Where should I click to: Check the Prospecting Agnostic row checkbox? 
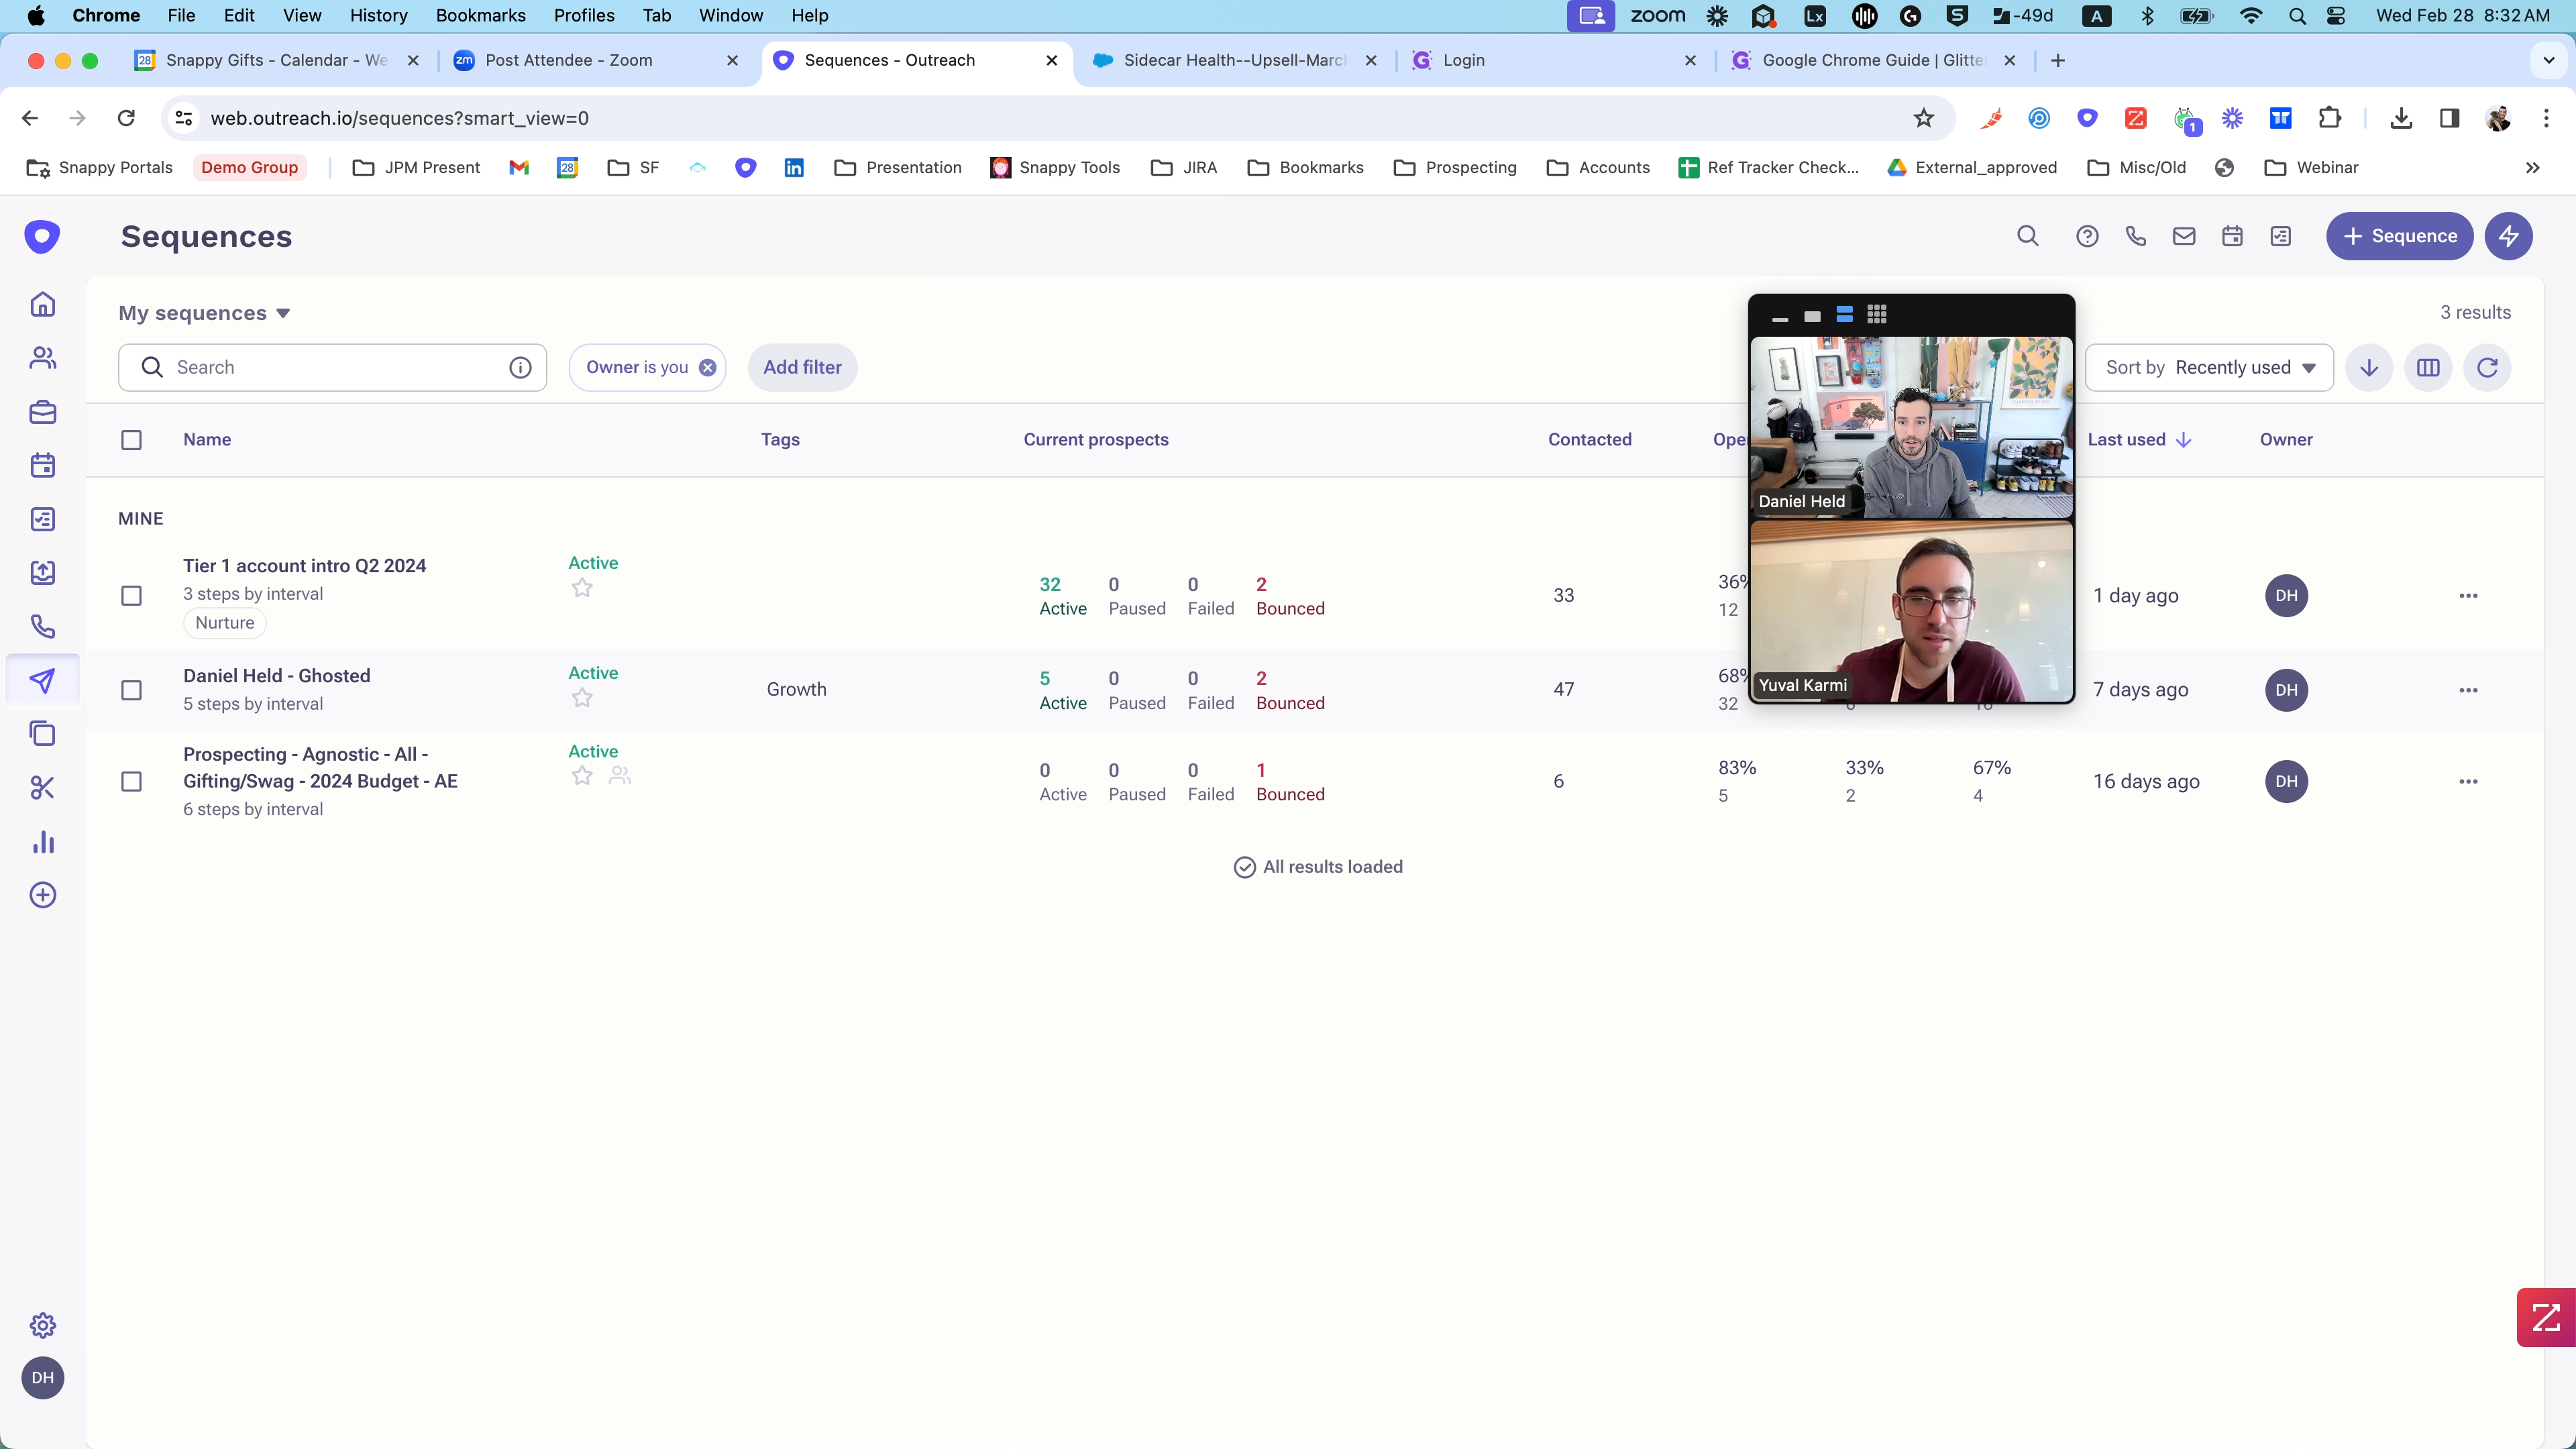point(131,782)
